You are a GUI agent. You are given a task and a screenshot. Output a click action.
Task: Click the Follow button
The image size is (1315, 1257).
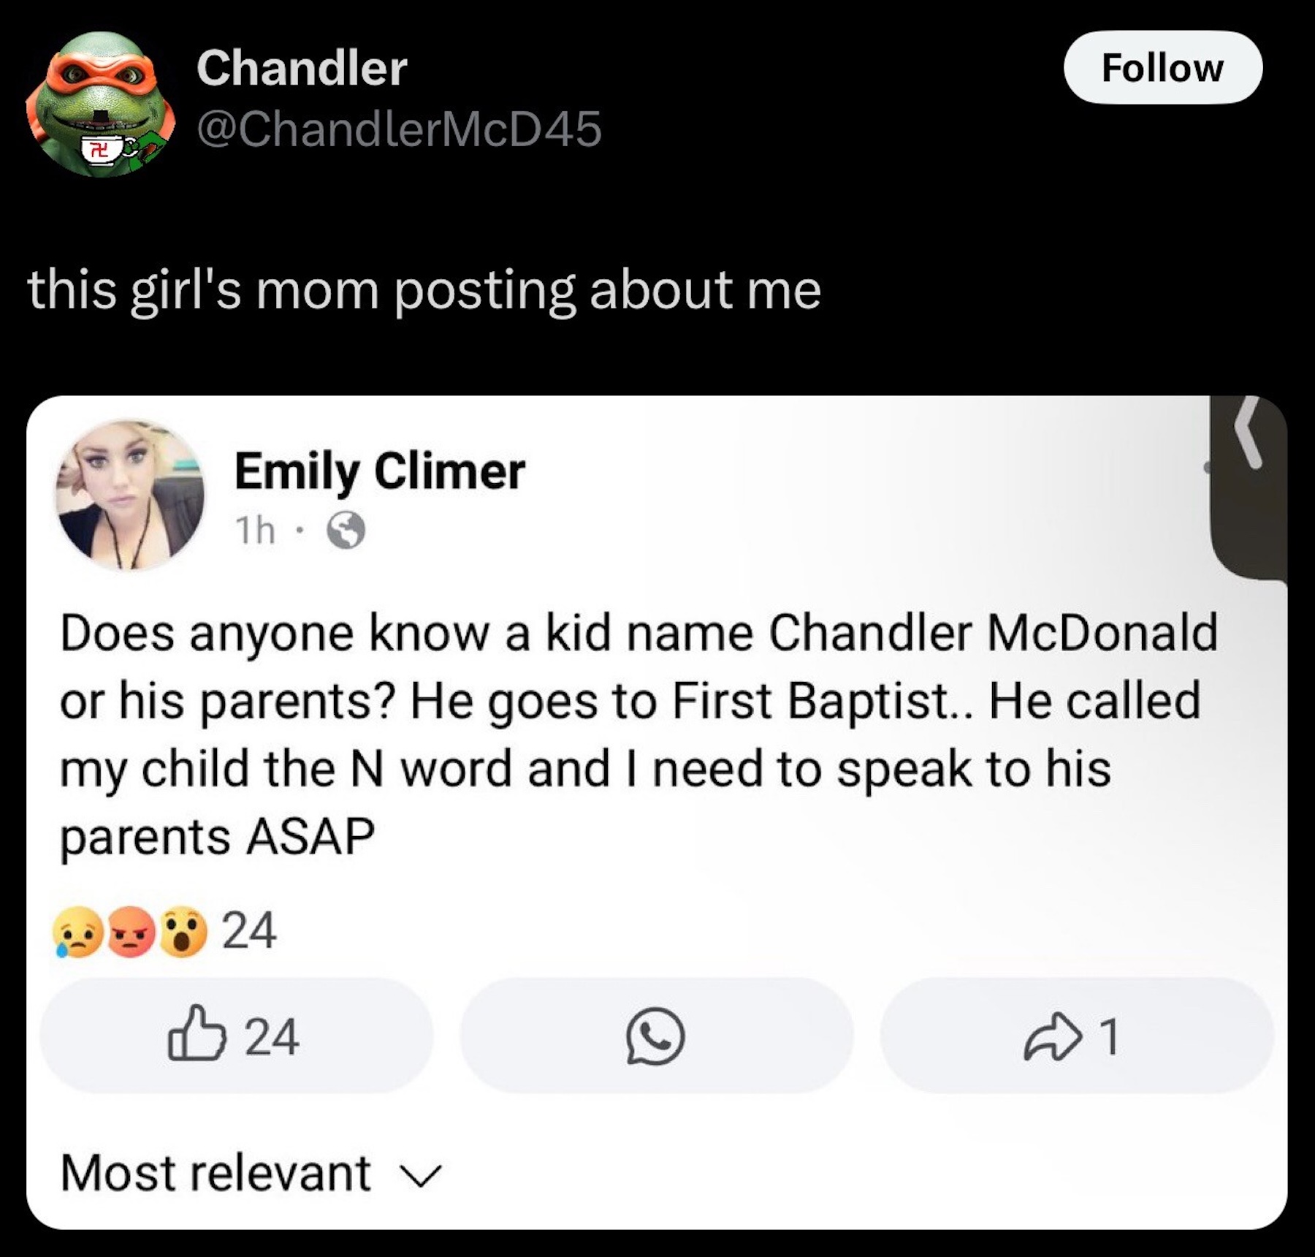click(x=1162, y=68)
